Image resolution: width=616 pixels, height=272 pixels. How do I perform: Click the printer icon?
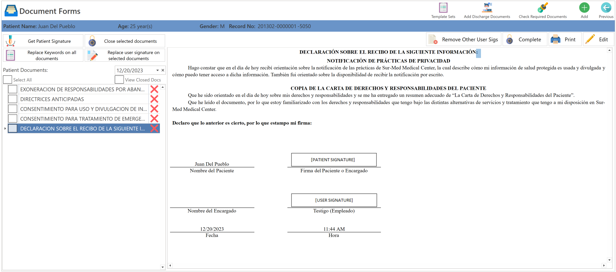tap(556, 40)
